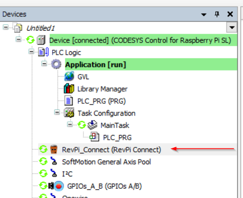
Task: Click the PLC Logic icon
Action: 43,52
